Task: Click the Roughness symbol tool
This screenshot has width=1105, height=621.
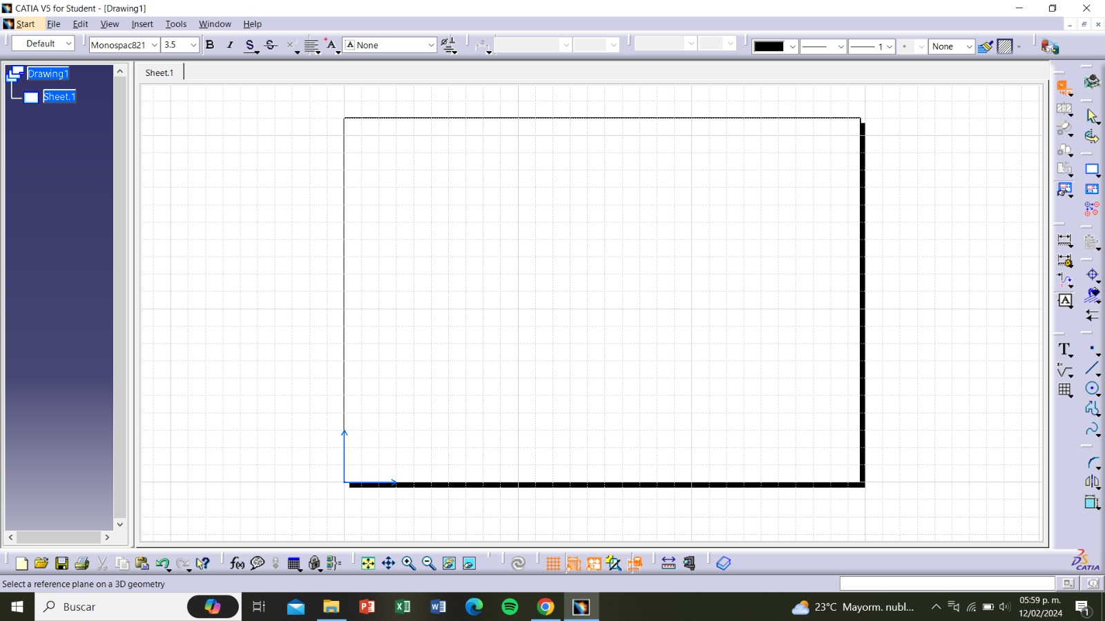Action: tap(1065, 371)
